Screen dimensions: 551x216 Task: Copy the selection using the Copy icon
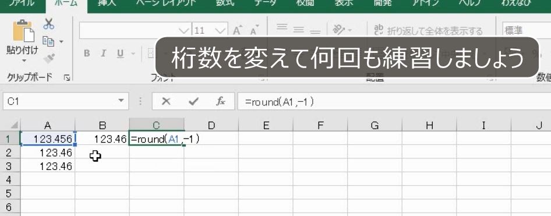(x=48, y=41)
